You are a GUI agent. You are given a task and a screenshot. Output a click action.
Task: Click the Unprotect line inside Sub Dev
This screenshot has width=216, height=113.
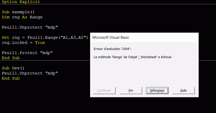click(30, 73)
